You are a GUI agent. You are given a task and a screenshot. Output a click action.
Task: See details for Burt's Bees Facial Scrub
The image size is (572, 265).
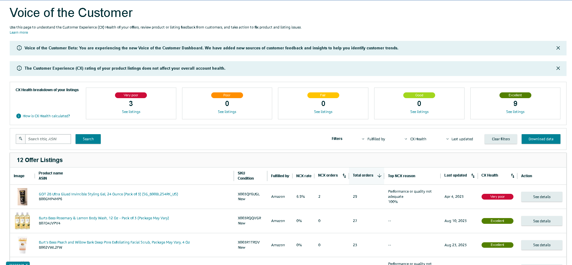click(x=542, y=245)
